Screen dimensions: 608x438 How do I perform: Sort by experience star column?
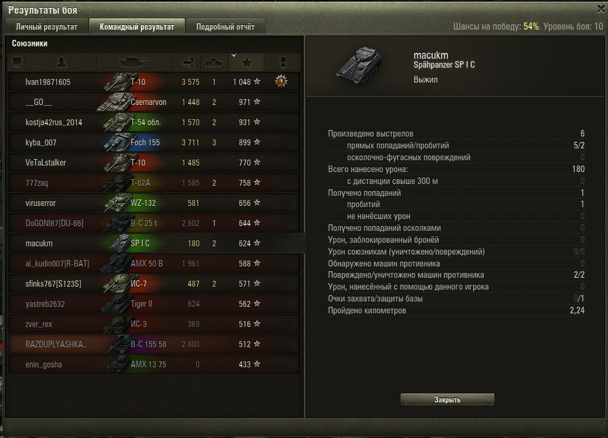(247, 62)
